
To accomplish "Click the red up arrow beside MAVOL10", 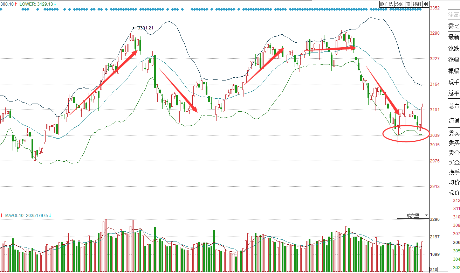I will (2, 215).
